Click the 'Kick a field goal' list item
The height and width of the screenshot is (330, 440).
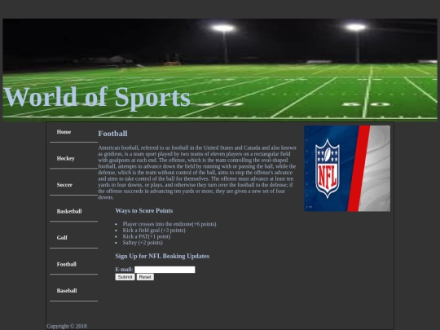pos(154,231)
